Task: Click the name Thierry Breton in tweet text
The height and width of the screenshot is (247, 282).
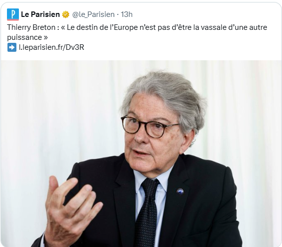Action: click(x=31, y=27)
